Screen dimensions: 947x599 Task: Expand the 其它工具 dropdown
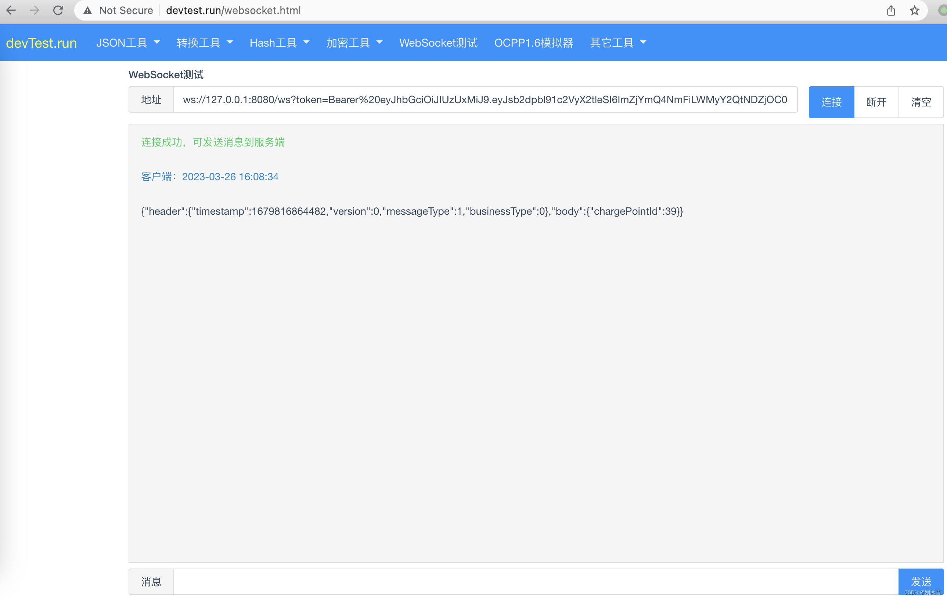tap(618, 43)
